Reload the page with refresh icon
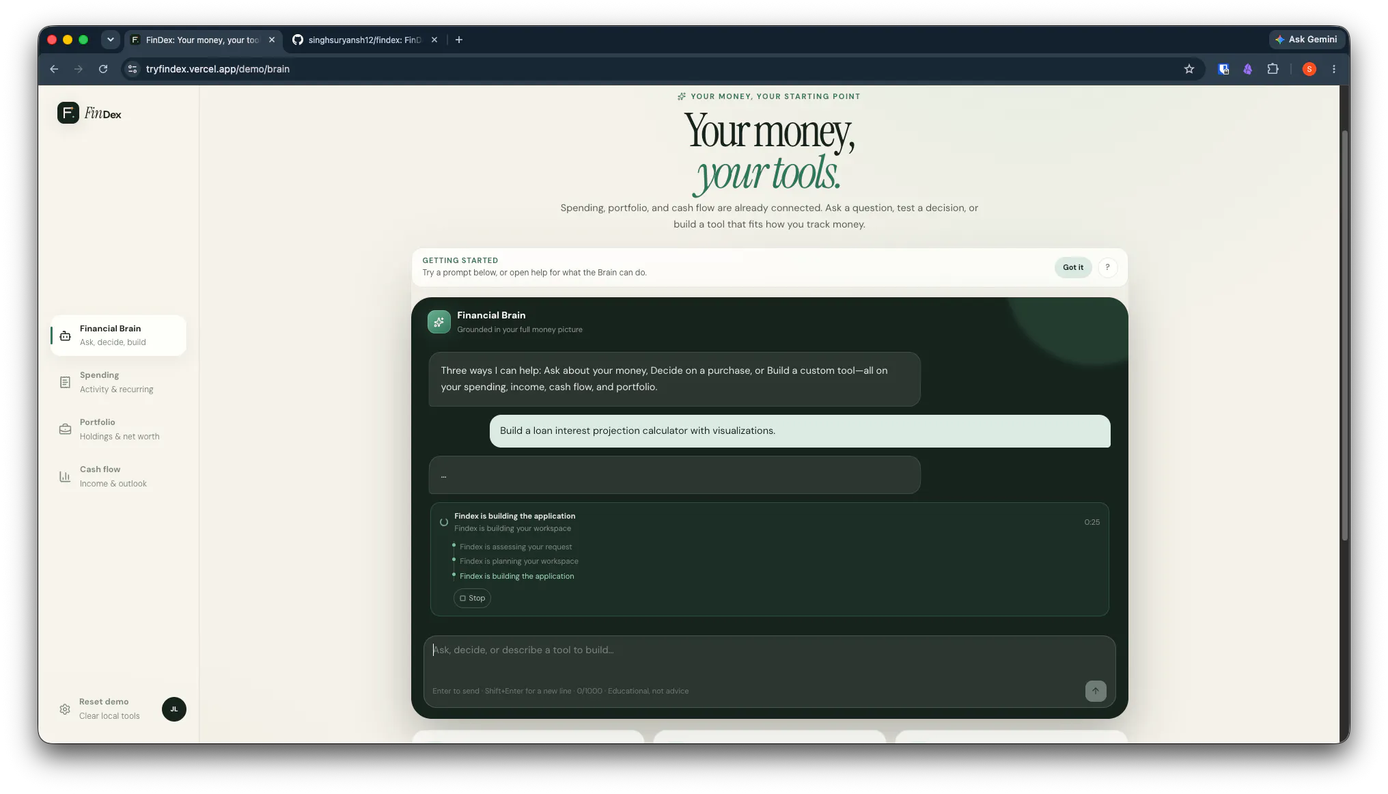Screen dimensions: 1388x794 (x=103, y=69)
